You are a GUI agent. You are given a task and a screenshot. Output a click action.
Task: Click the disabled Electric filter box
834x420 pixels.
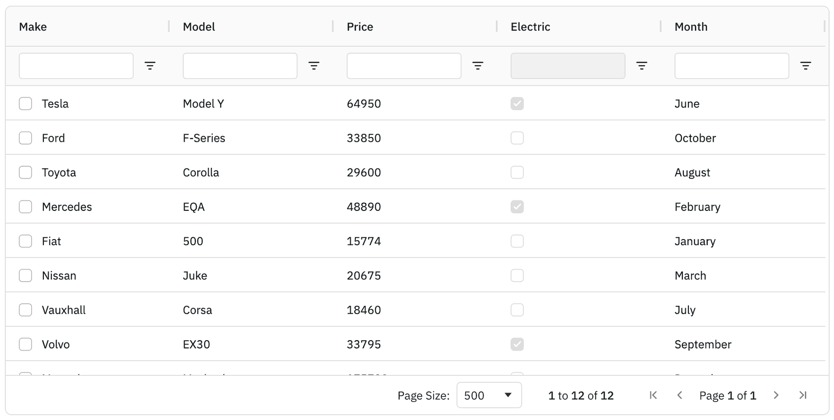tap(568, 66)
